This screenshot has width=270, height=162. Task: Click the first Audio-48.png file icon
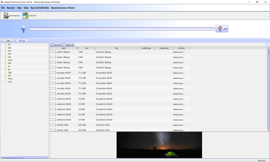click(55, 52)
